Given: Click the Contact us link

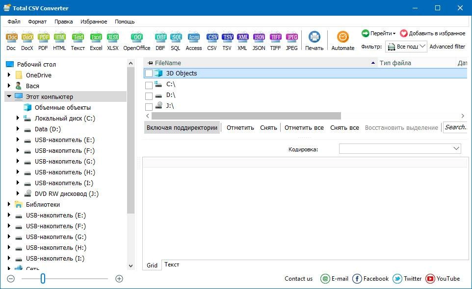Looking at the screenshot, I should [x=299, y=279].
